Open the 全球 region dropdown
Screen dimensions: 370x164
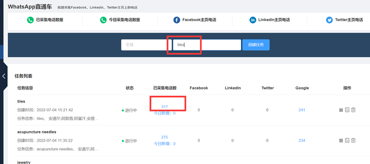point(146,45)
